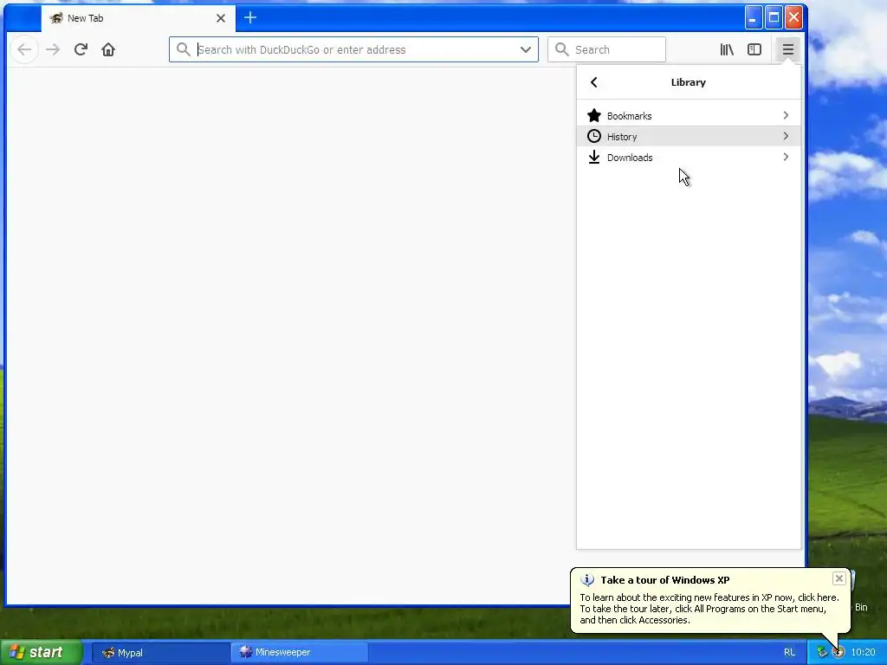Select the New Tab tab

138,18
